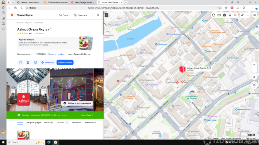Open the hamburger menu on the map
259x145 pixels.
tap(255, 15)
